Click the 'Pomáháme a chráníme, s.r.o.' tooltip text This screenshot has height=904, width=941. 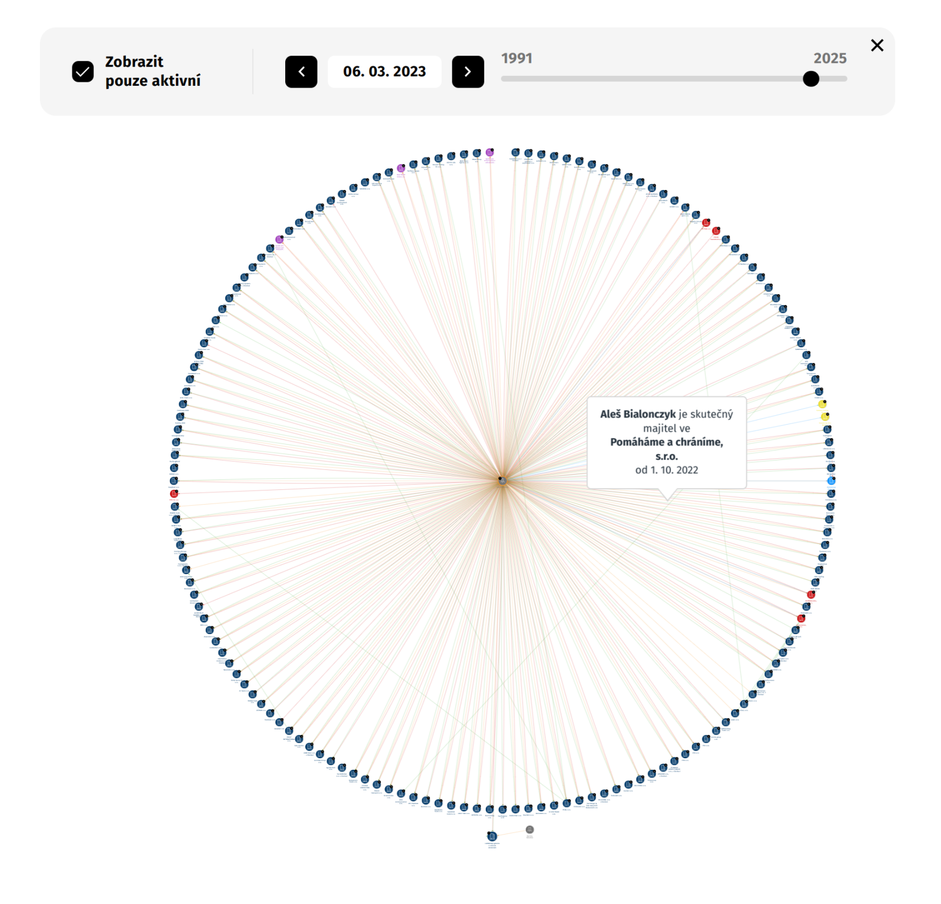666,449
